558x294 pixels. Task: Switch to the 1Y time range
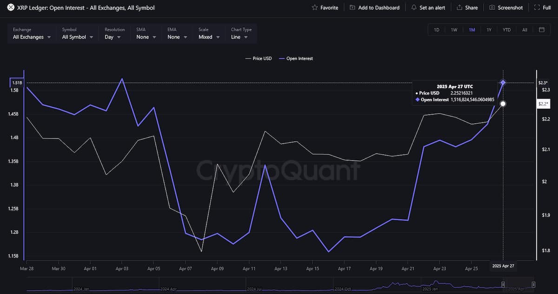(x=489, y=29)
